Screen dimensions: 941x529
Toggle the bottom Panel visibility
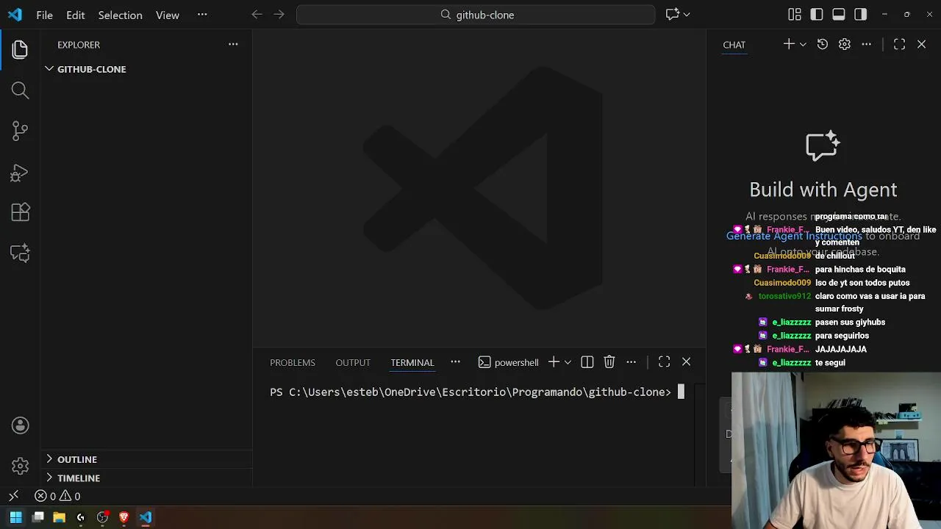click(839, 14)
